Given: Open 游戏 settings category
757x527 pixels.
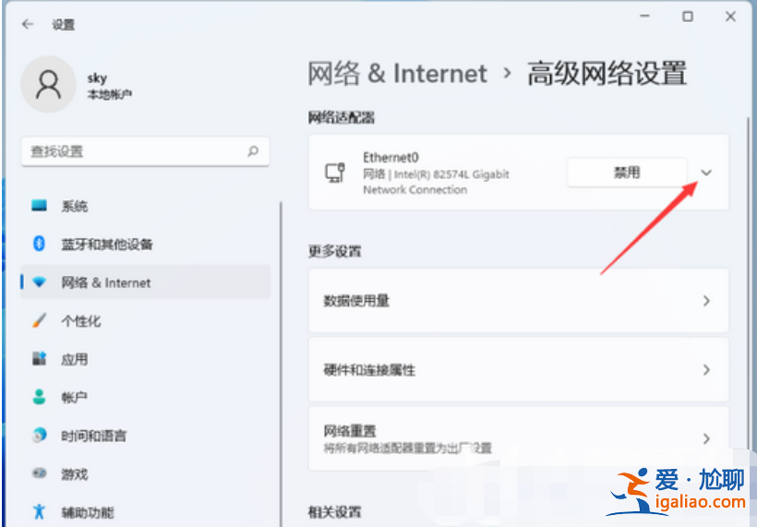Looking at the screenshot, I should 145,473.
